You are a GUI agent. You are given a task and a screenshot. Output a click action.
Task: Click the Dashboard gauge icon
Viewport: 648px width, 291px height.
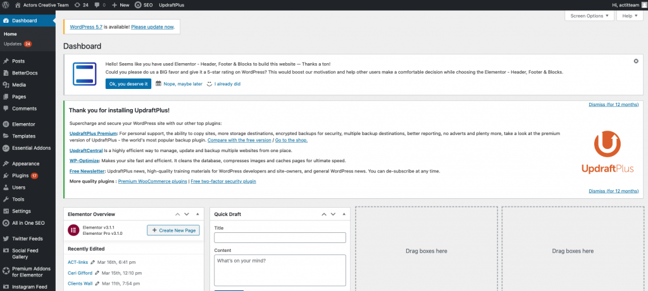click(x=6, y=21)
